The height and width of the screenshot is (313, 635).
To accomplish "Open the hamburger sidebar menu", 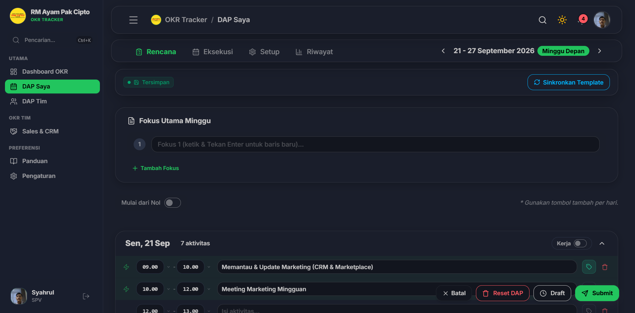I will 133,20.
